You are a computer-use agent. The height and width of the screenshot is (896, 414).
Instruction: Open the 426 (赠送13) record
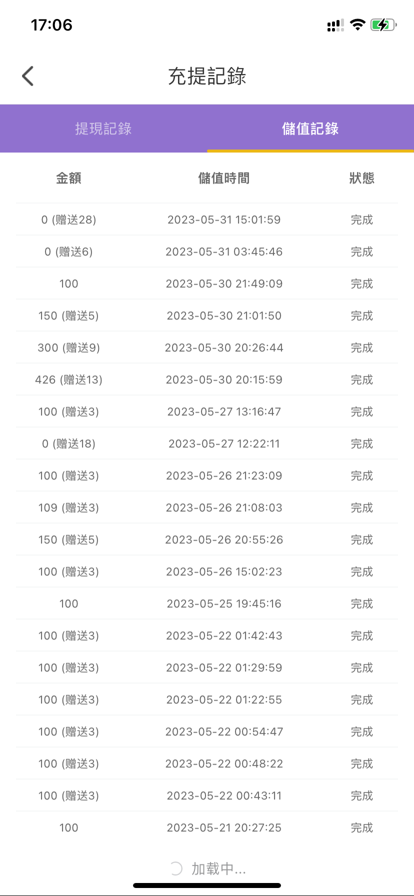[x=68, y=379]
